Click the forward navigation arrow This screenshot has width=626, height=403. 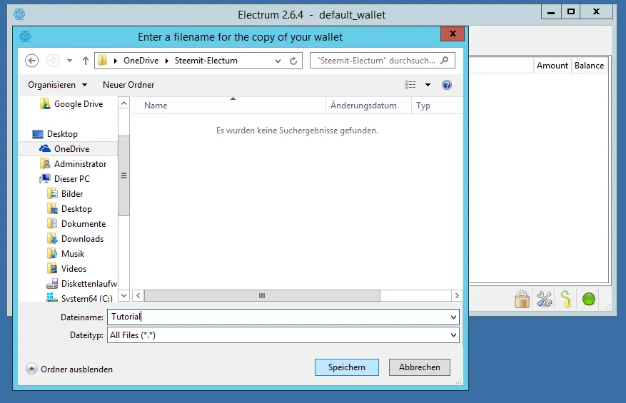(53, 61)
